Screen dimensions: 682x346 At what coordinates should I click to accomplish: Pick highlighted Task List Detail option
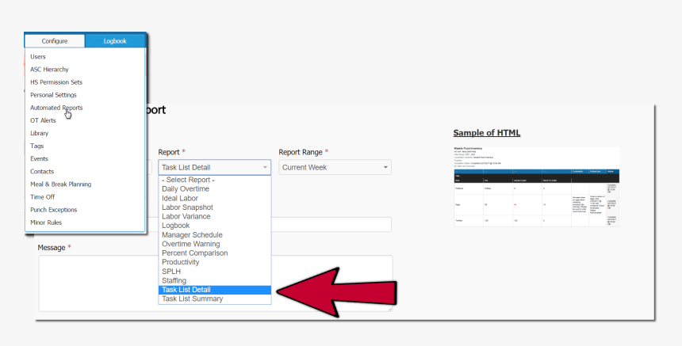214,290
